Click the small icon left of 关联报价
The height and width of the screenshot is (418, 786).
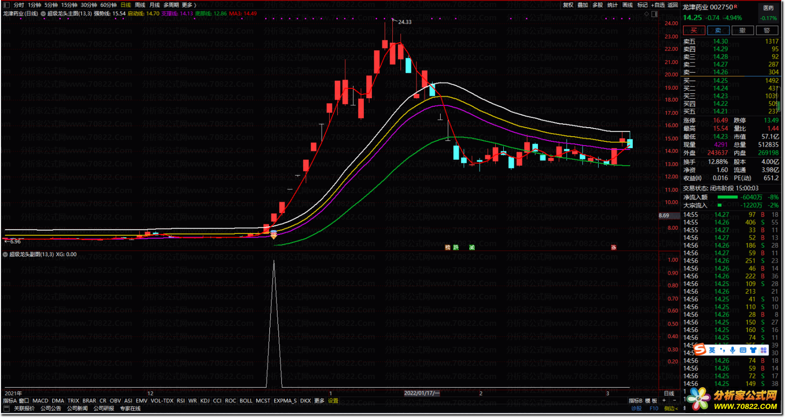(x=6, y=409)
